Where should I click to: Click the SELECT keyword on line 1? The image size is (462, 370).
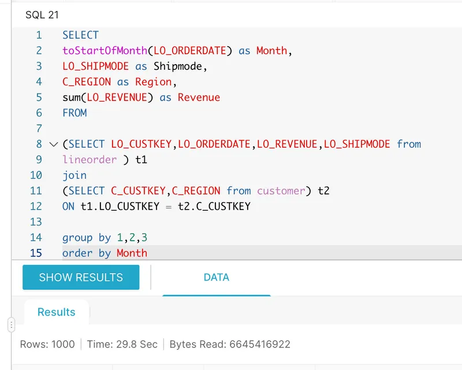coord(80,35)
